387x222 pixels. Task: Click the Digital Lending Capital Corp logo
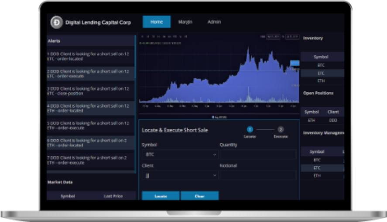point(56,22)
